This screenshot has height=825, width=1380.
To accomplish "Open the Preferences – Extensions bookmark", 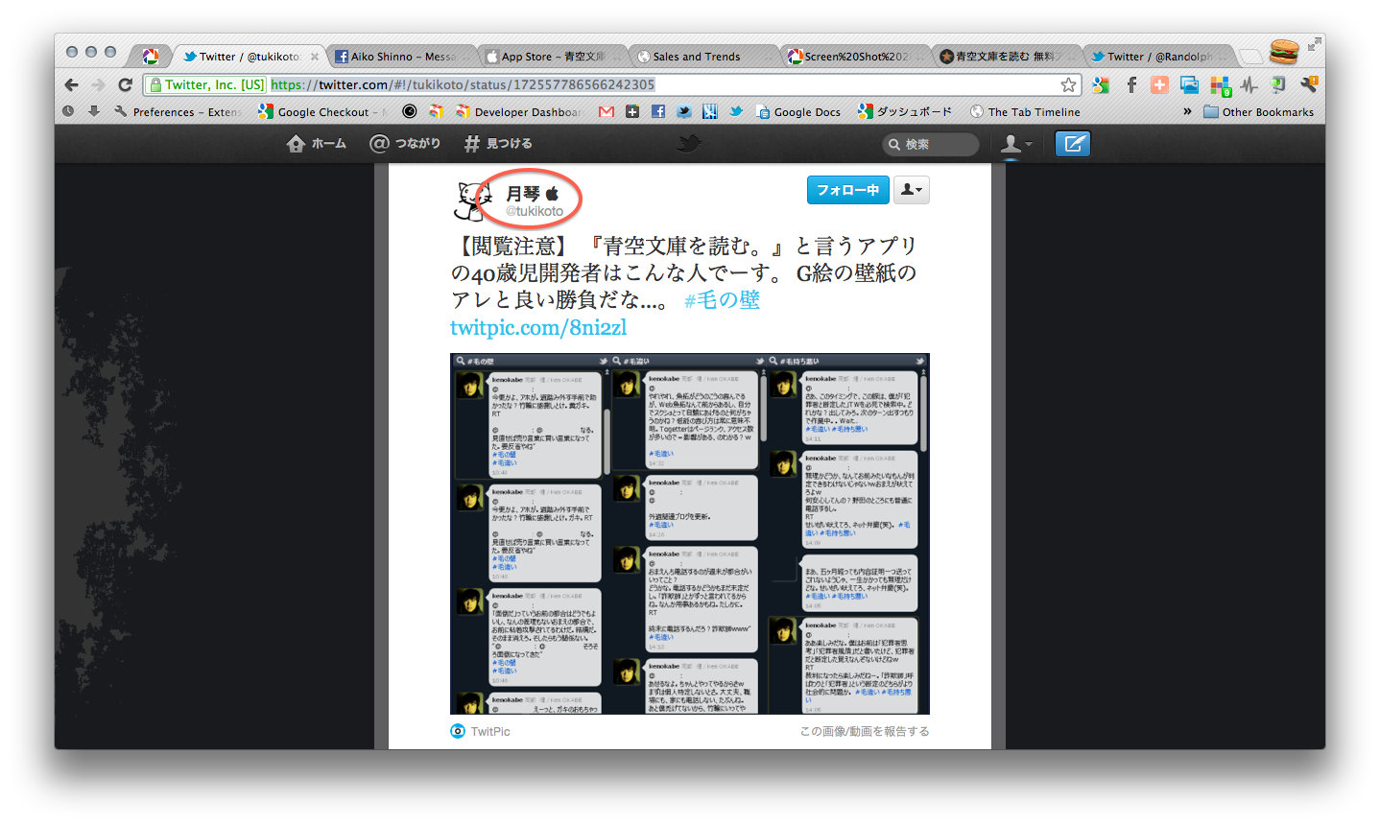I will tap(178, 111).
